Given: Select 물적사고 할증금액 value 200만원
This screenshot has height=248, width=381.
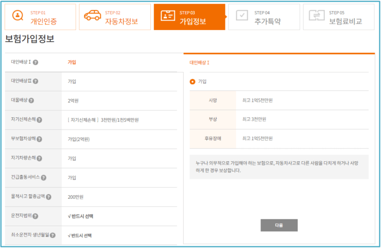Looking at the screenshot, I should click(76, 197).
